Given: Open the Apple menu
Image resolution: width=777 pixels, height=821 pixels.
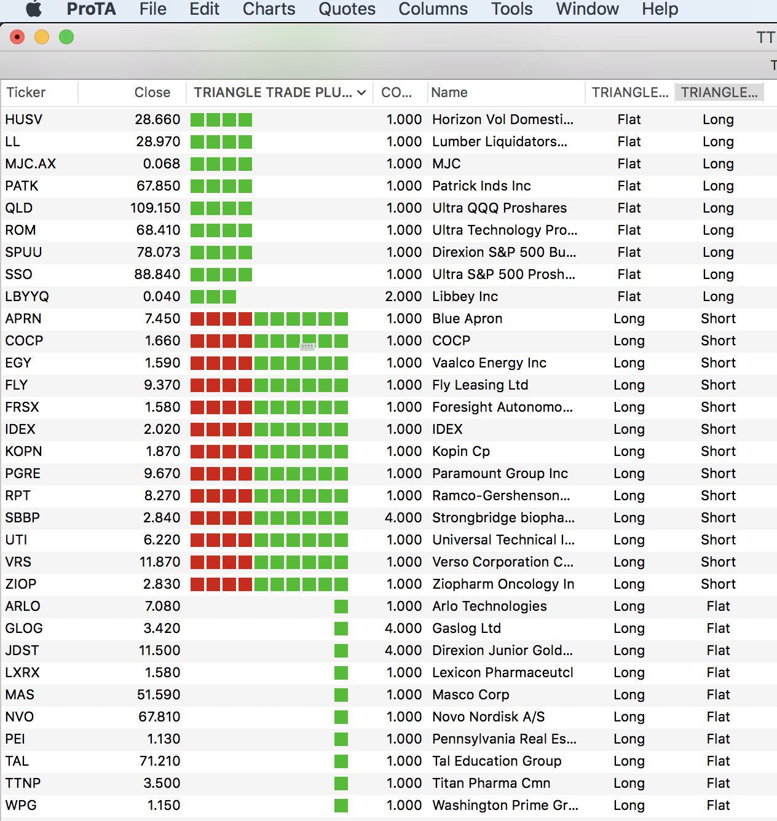Looking at the screenshot, I should (33, 9).
